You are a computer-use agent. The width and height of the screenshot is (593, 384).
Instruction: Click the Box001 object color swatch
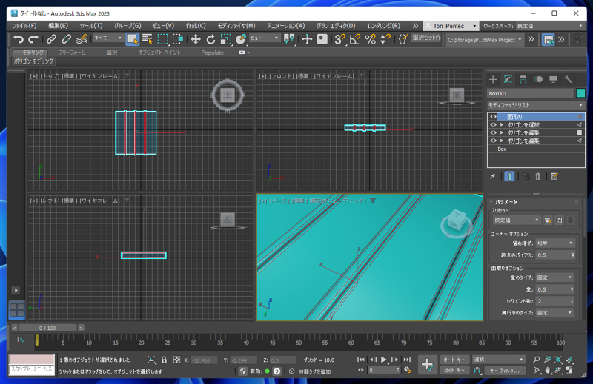coord(580,93)
